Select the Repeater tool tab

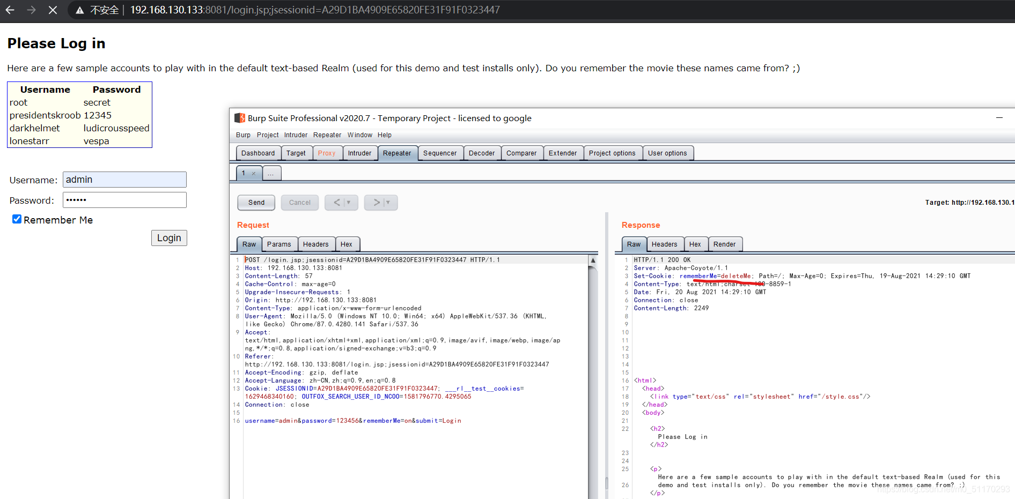click(x=397, y=153)
